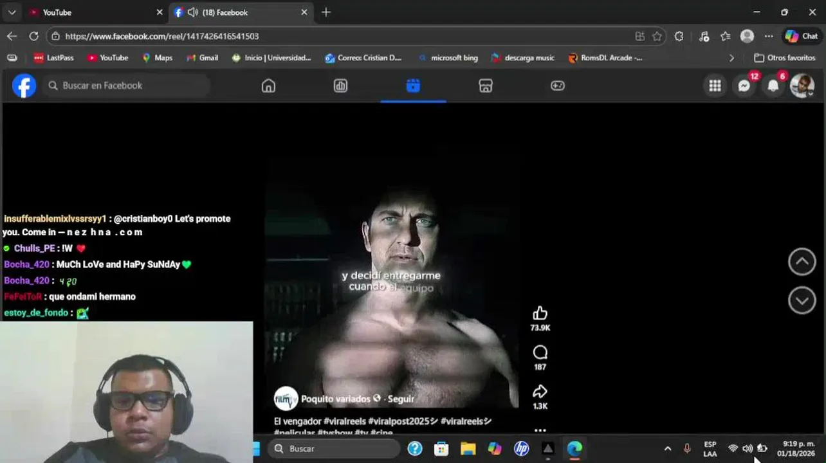Image resolution: width=826 pixels, height=463 pixels.
Task: Open the Otros favoritos folder
Action: [785, 58]
